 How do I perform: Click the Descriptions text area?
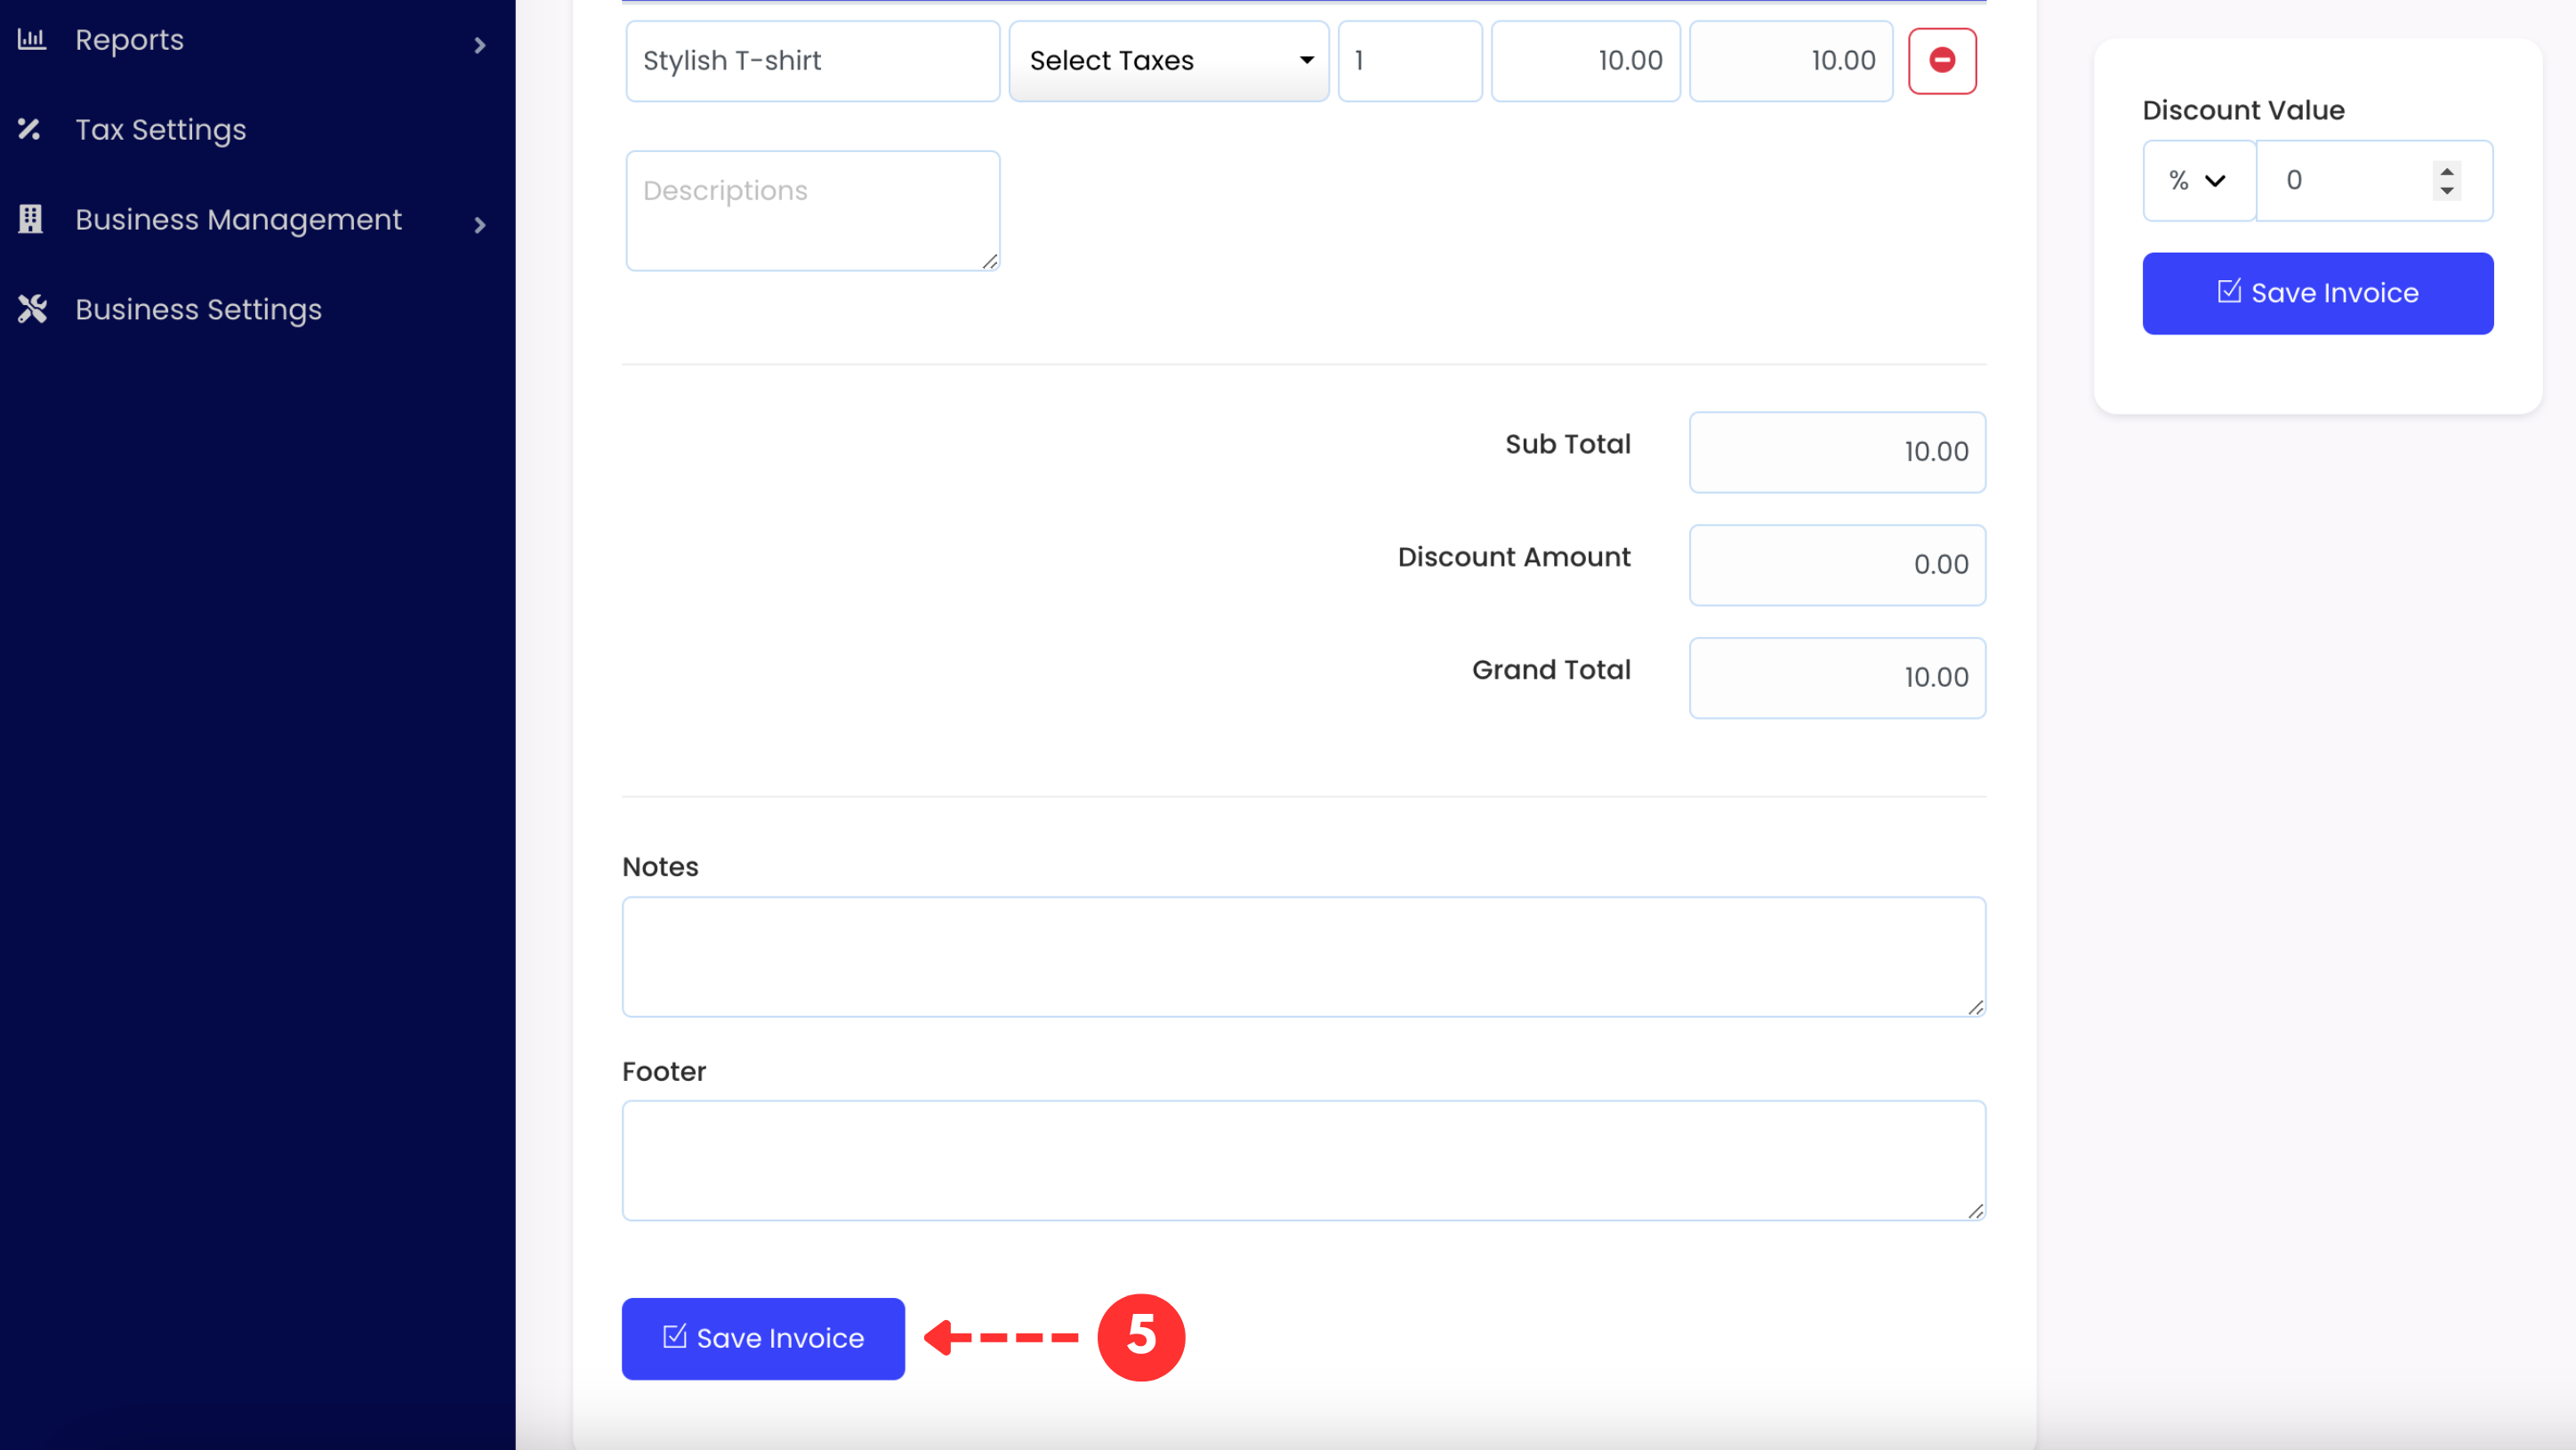click(813, 211)
